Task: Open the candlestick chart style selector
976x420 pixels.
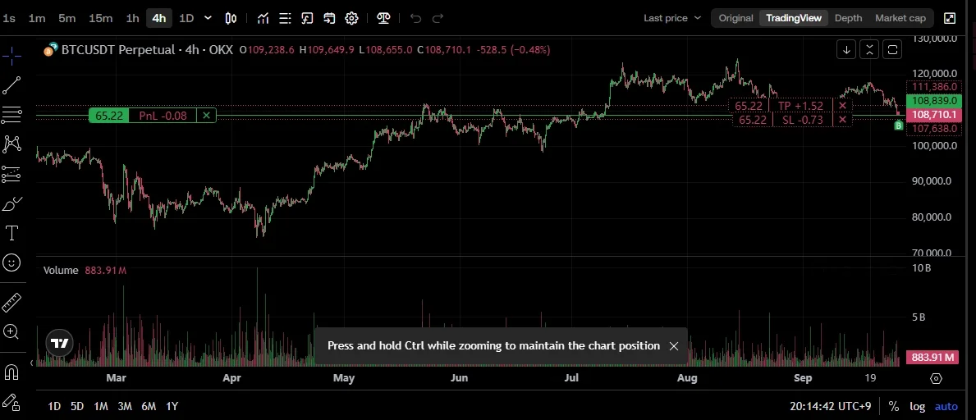Action: coord(231,18)
